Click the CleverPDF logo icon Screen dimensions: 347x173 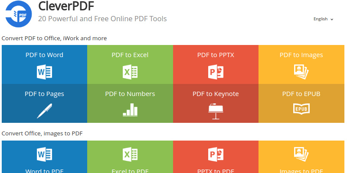19,13
